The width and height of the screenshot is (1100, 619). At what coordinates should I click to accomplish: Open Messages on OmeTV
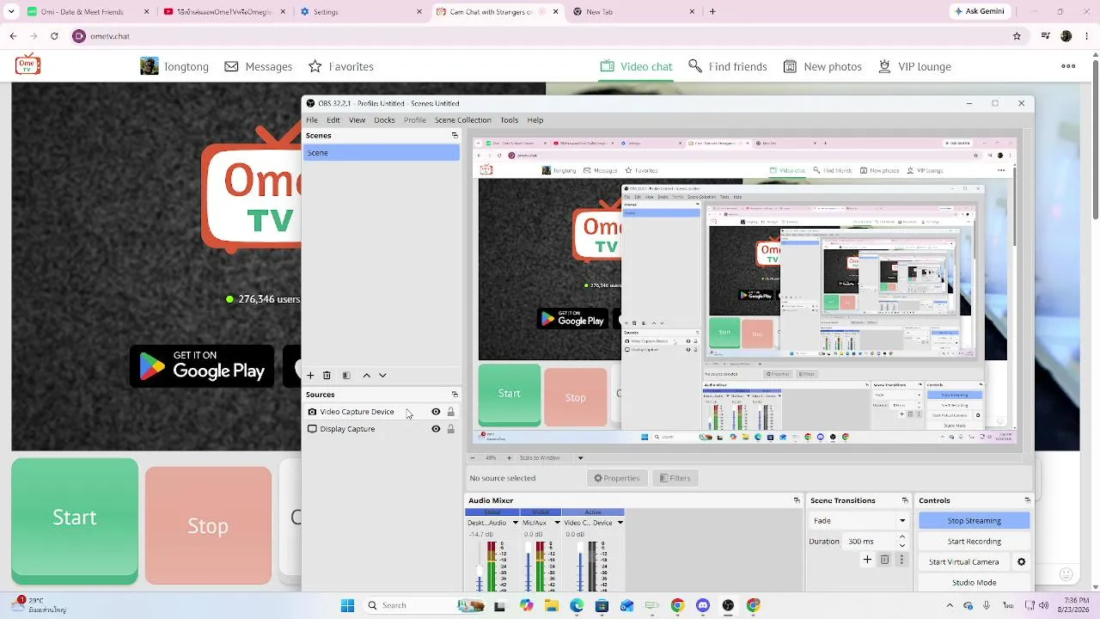pos(259,66)
